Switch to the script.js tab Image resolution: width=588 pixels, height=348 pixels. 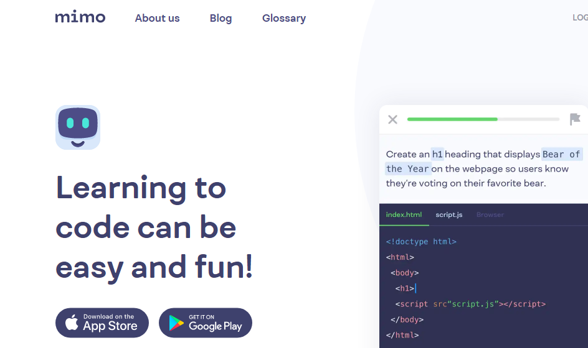pyautogui.click(x=449, y=215)
